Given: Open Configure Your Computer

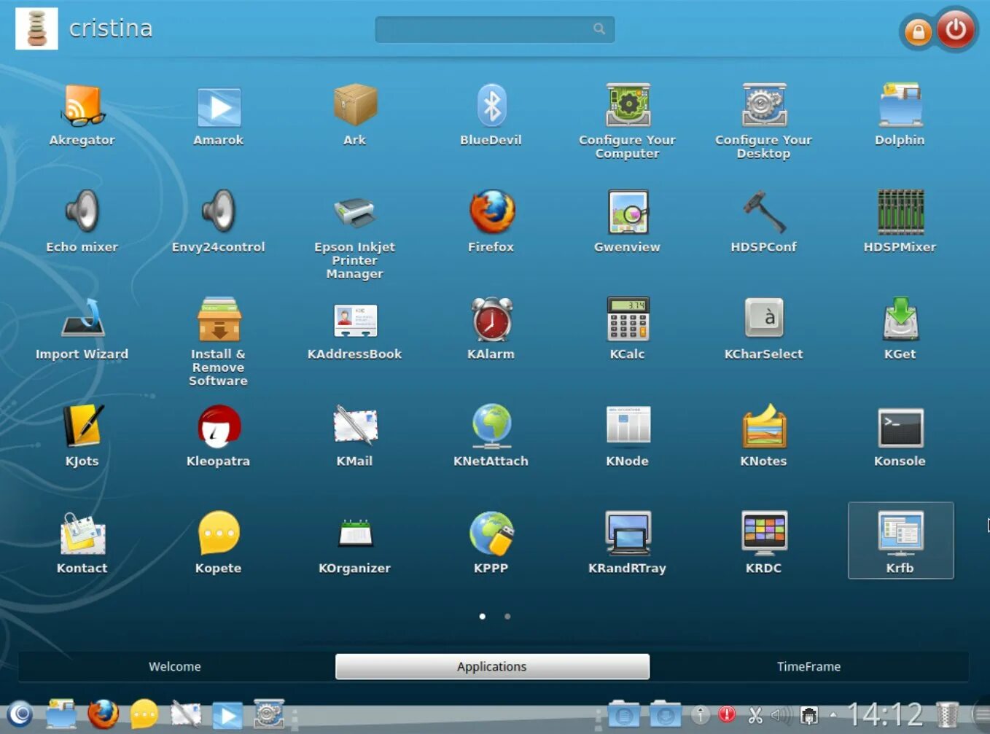Looking at the screenshot, I should 628,121.
